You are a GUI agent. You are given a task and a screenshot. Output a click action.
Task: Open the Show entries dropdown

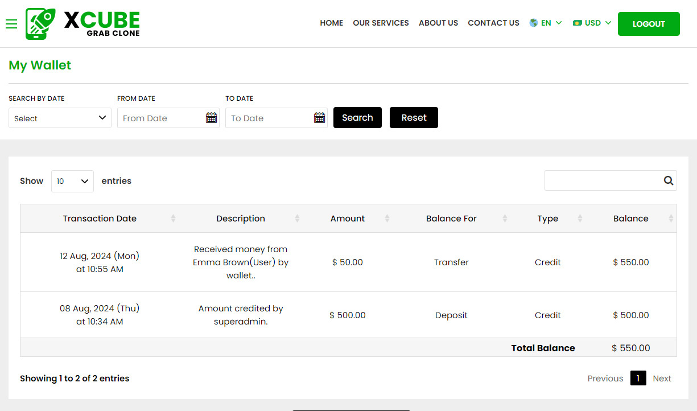pyautogui.click(x=72, y=180)
